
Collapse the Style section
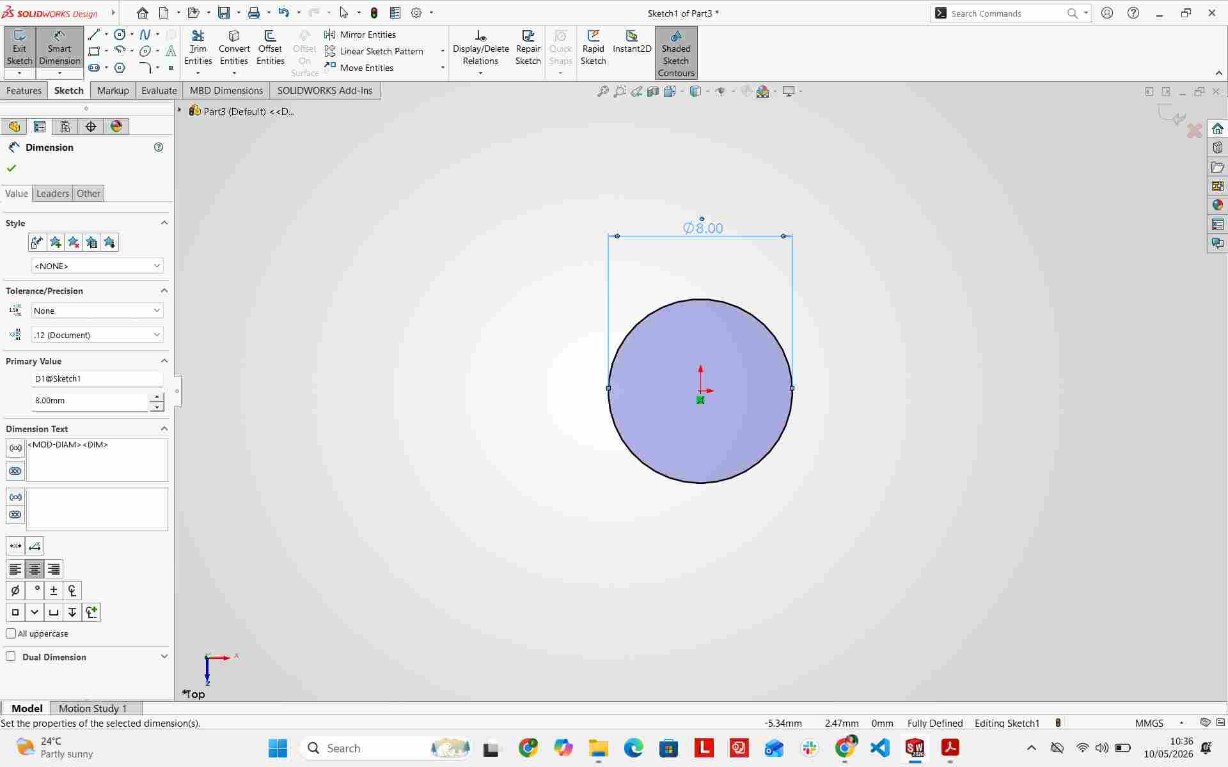point(164,223)
